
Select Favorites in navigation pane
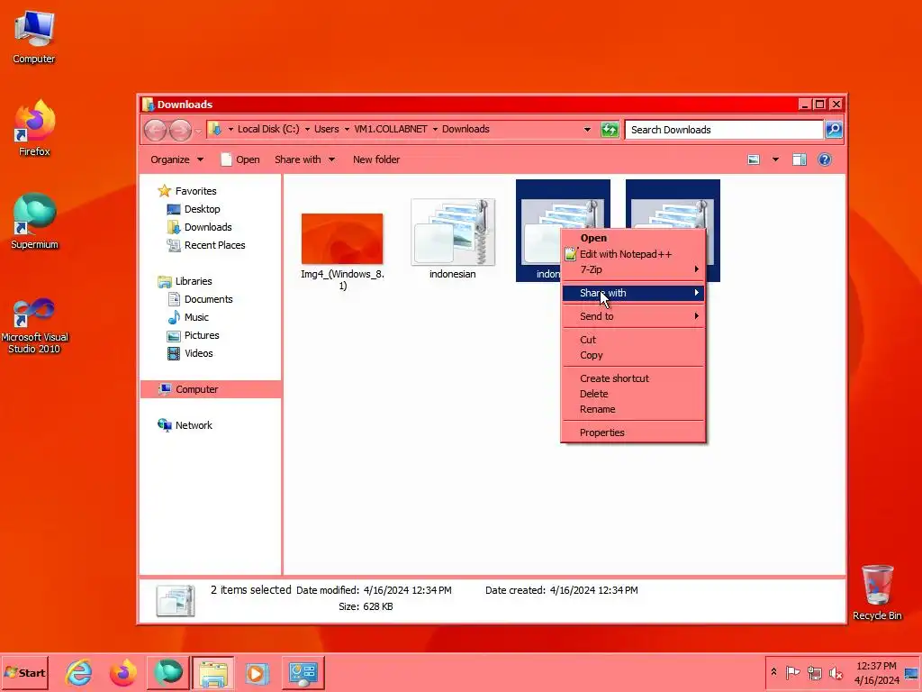[187, 191]
